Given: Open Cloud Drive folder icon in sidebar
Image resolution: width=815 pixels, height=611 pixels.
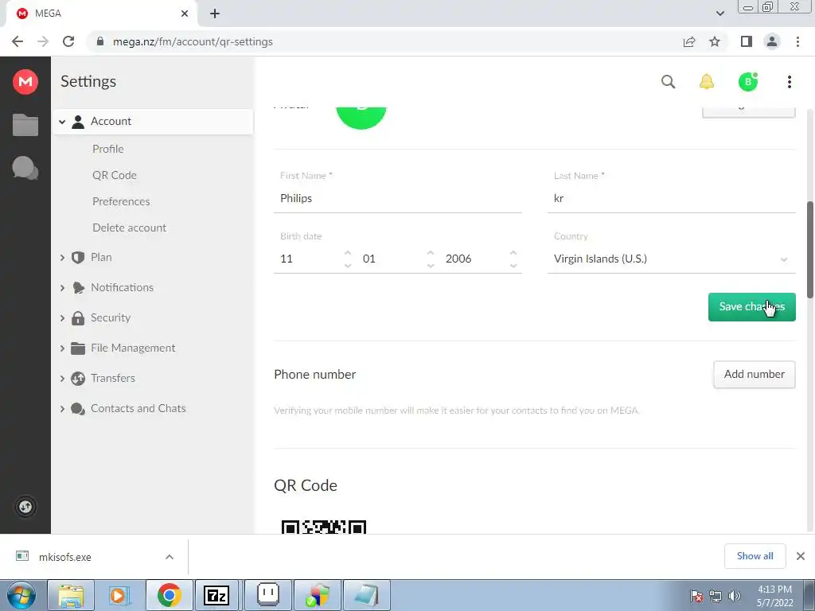Looking at the screenshot, I should coord(25,125).
